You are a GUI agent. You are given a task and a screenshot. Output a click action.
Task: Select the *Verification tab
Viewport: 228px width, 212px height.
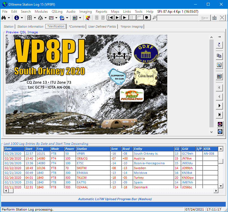click(x=56, y=26)
